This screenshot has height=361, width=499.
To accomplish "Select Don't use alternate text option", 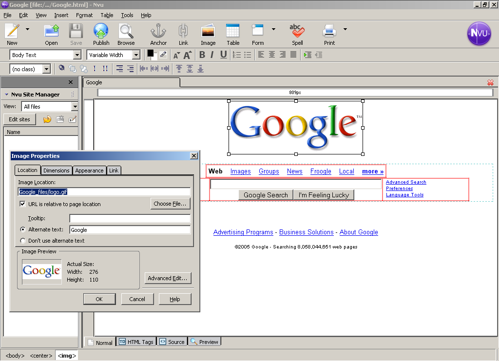I will [x=23, y=241].
